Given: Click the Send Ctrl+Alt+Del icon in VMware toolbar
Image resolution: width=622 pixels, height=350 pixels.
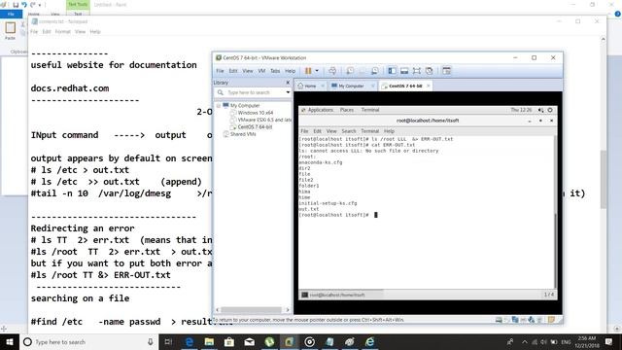Looking at the screenshot, I should point(332,71).
